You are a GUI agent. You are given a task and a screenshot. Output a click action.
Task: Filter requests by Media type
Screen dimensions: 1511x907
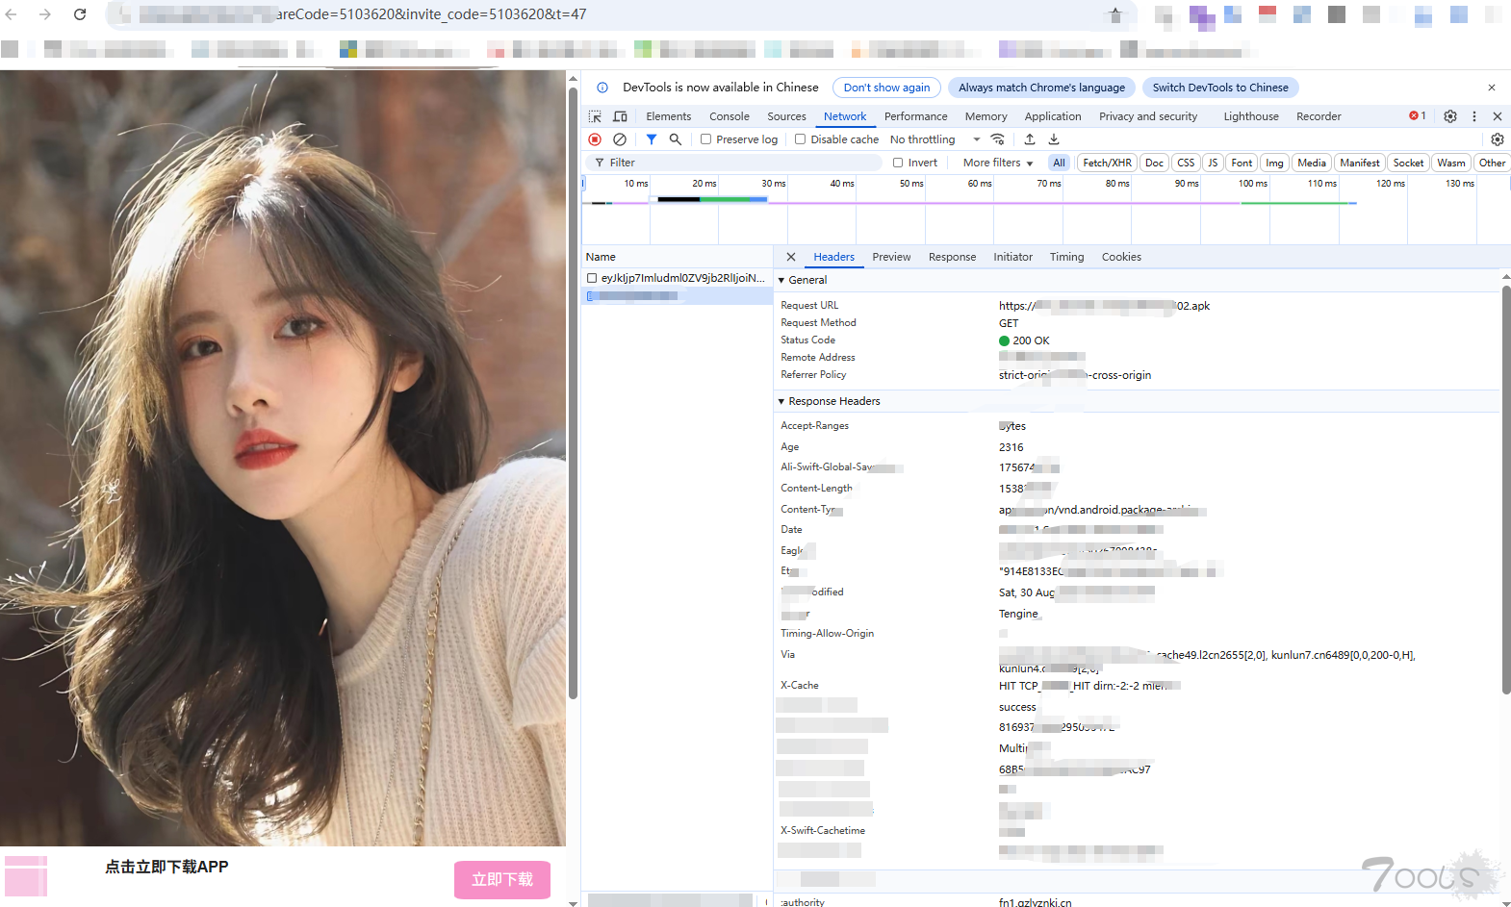click(x=1312, y=163)
